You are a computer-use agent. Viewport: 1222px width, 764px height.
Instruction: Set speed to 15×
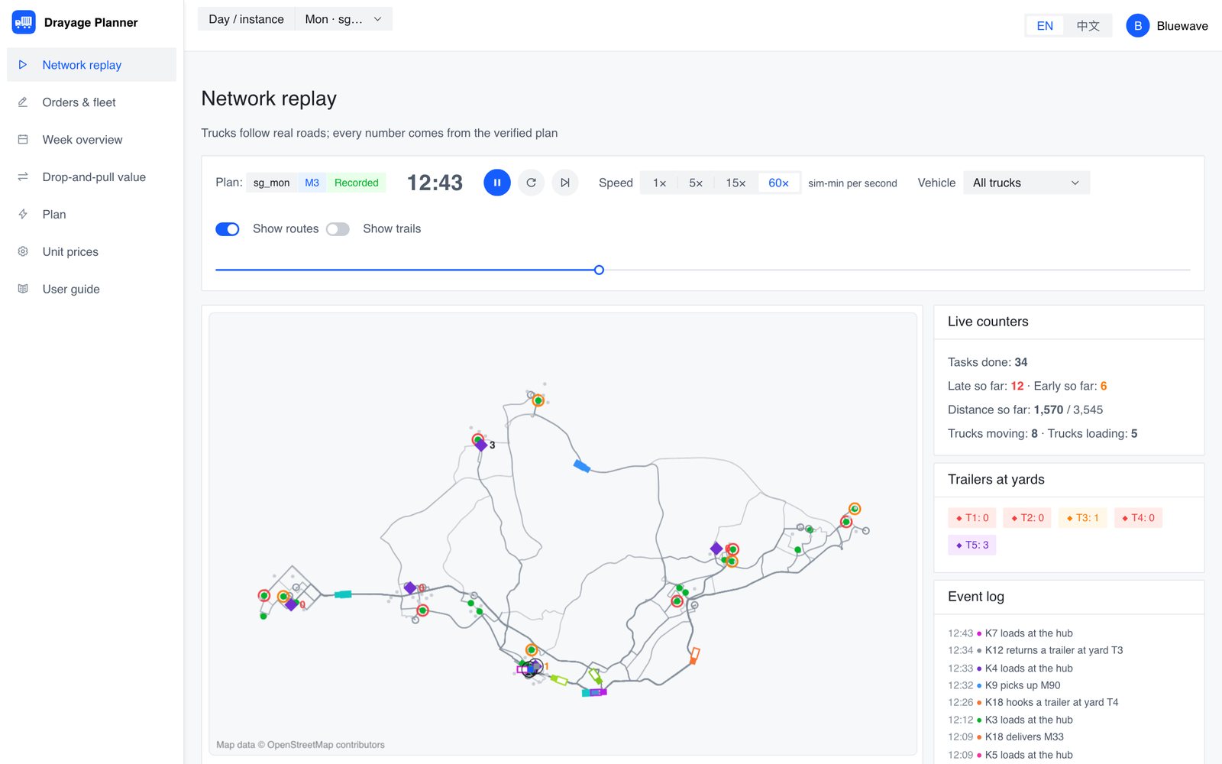coord(735,183)
